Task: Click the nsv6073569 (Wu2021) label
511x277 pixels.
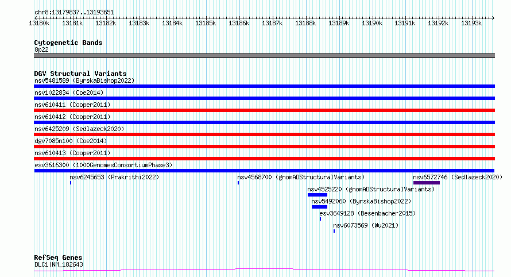Action: click(366, 225)
